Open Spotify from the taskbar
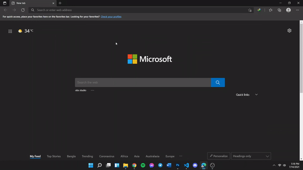 coord(143,165)
